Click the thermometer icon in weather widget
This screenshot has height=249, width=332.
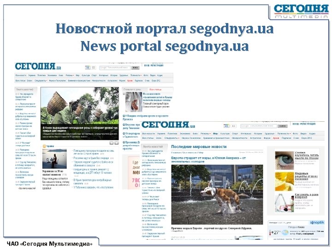click(x=270, y=233)
